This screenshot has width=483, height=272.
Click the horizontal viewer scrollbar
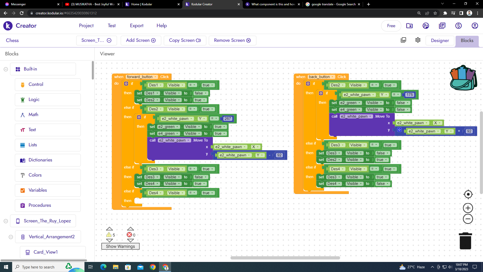285,258
